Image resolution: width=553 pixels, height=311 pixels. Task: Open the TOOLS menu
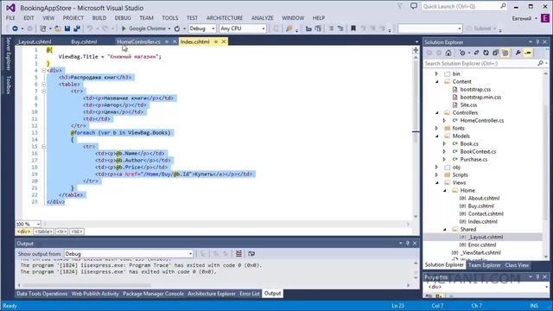170,17
